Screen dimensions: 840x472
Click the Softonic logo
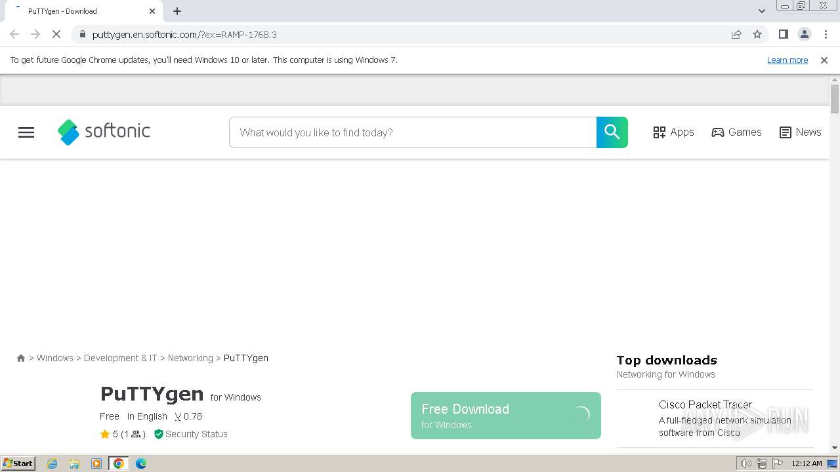click(104, 132)
